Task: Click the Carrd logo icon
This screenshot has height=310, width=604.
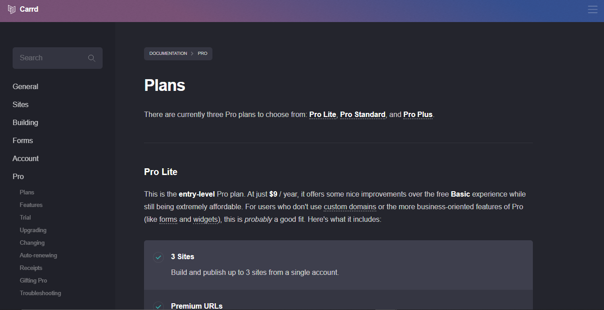Action: (12, 9)
